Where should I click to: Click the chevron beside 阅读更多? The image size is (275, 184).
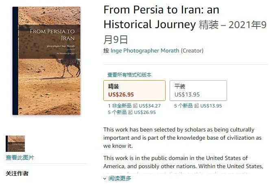pos(105,179)
